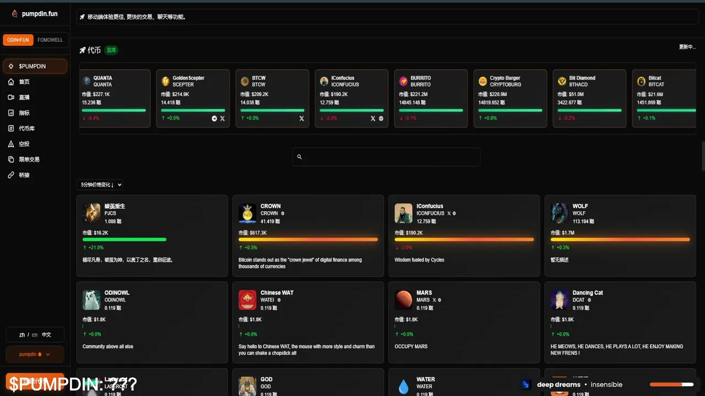
Task: Open BTCW ticker card's X icon
Action: pos(302,118)
